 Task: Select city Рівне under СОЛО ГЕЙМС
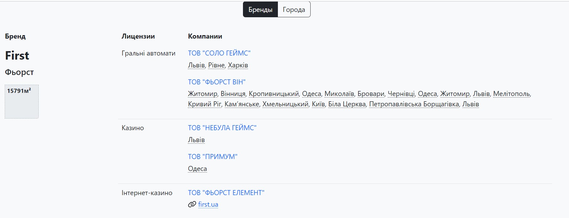click(216, 65)
